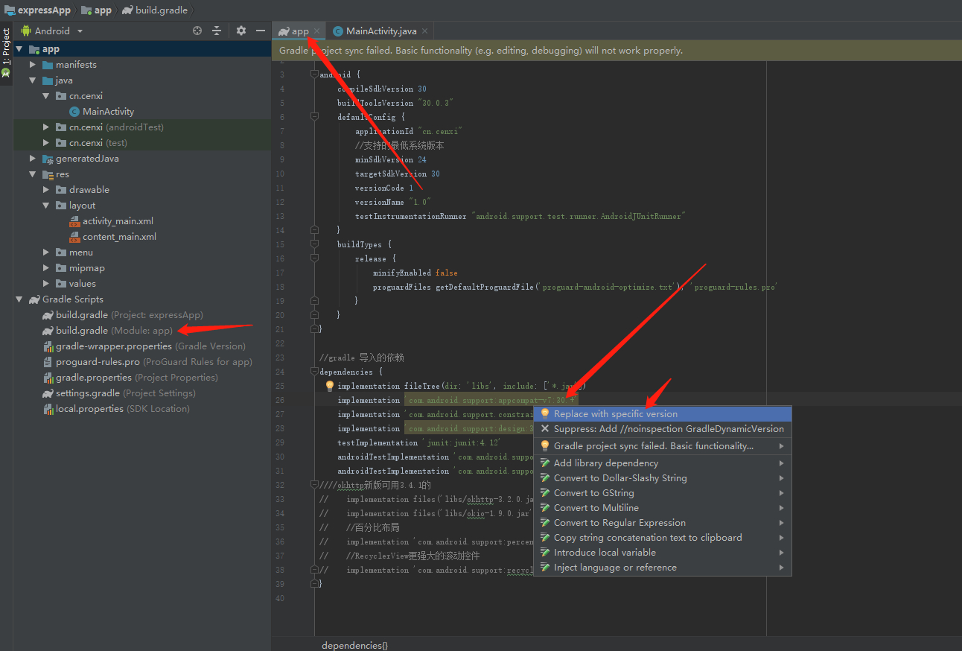Collapse the Gradle Scripts node
The width and height of the screenshot is (962, 651).
(19, 299)
